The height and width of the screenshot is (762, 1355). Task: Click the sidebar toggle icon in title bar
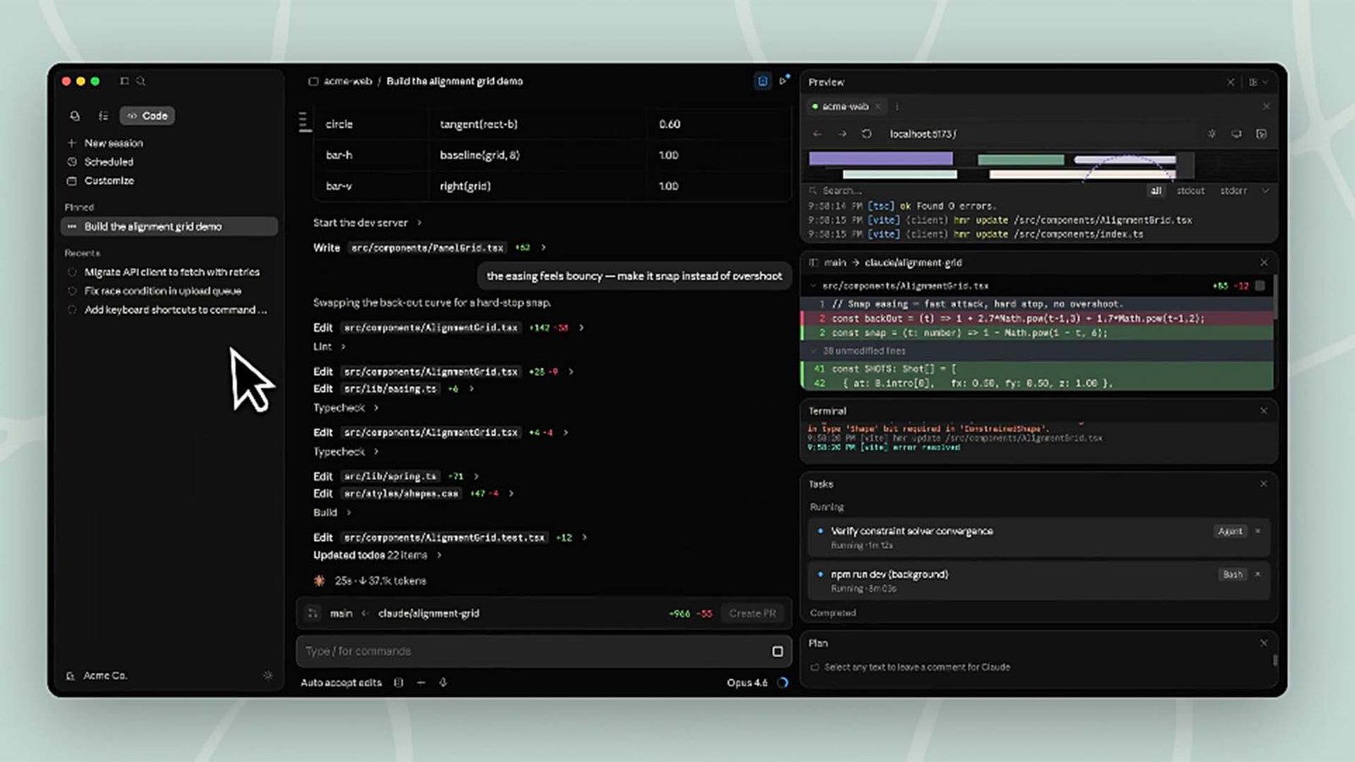coord(124,81)
